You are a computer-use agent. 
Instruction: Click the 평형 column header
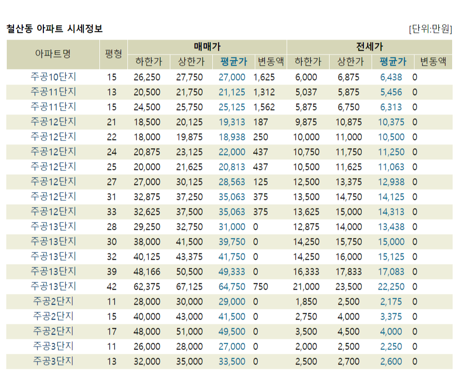click(x=113, y=54)
